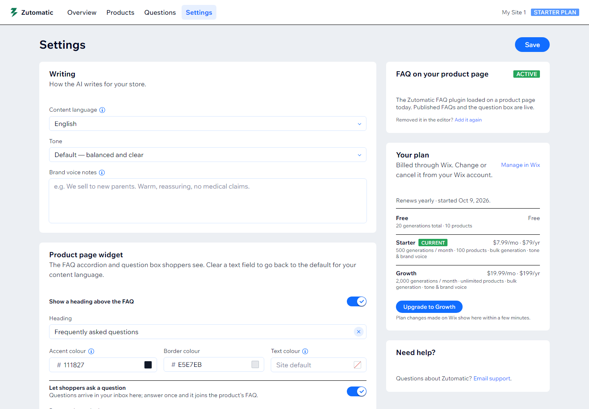Open the Manage in Wix link
The width and height of the screenshot is (589, 409).
point(520,165)
